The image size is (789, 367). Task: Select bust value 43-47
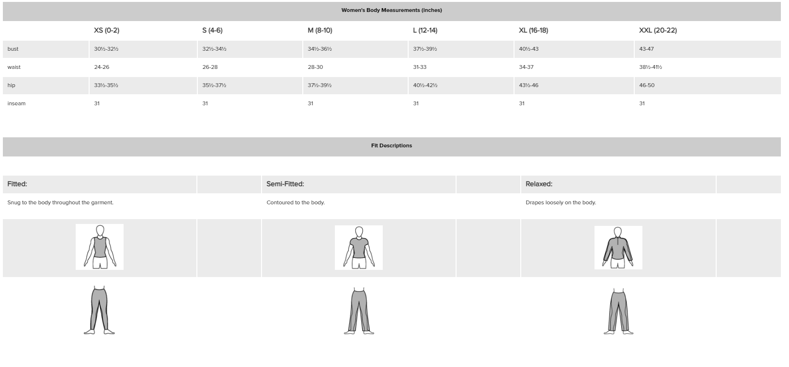[646, 49]
